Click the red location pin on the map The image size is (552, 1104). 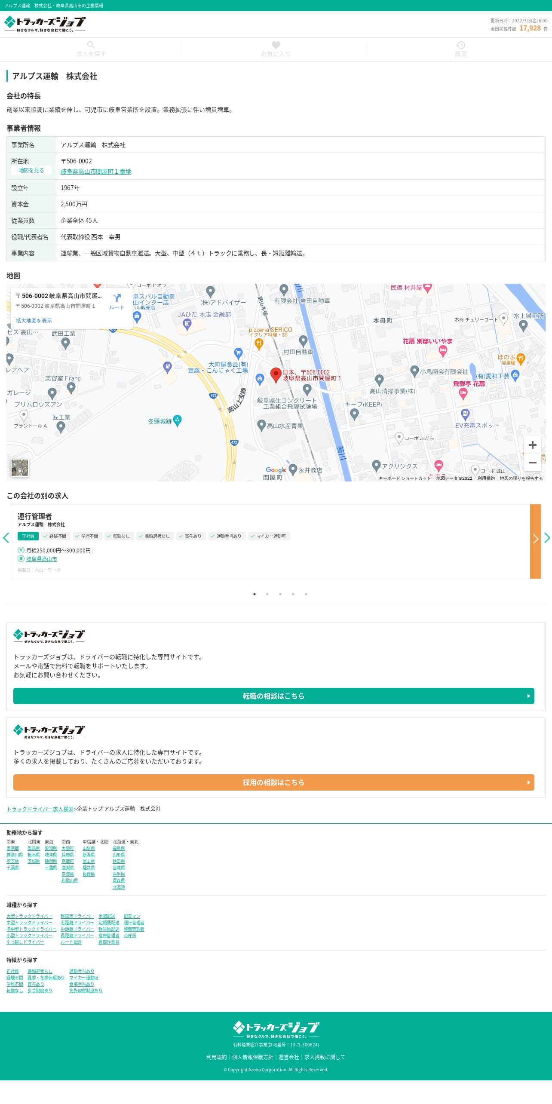click(x=276, y=375)
